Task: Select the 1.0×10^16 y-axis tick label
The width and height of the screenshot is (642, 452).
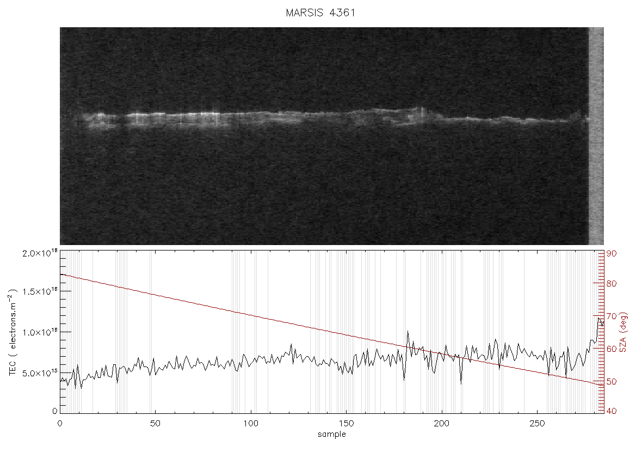Action: tap(39, 332)
